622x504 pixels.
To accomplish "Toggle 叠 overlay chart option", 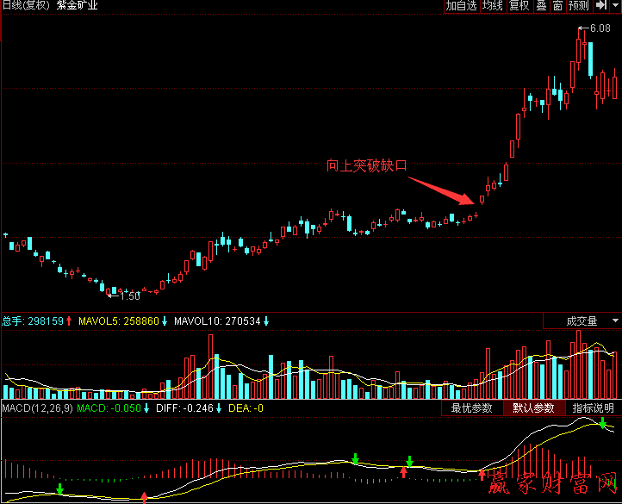I will pos(541,6).
